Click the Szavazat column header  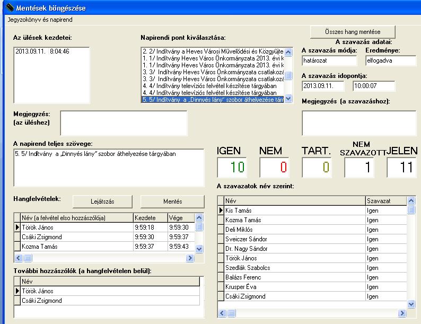386,201
